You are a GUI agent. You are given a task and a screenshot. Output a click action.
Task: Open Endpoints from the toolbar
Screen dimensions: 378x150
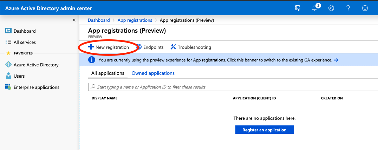(150, 47)
